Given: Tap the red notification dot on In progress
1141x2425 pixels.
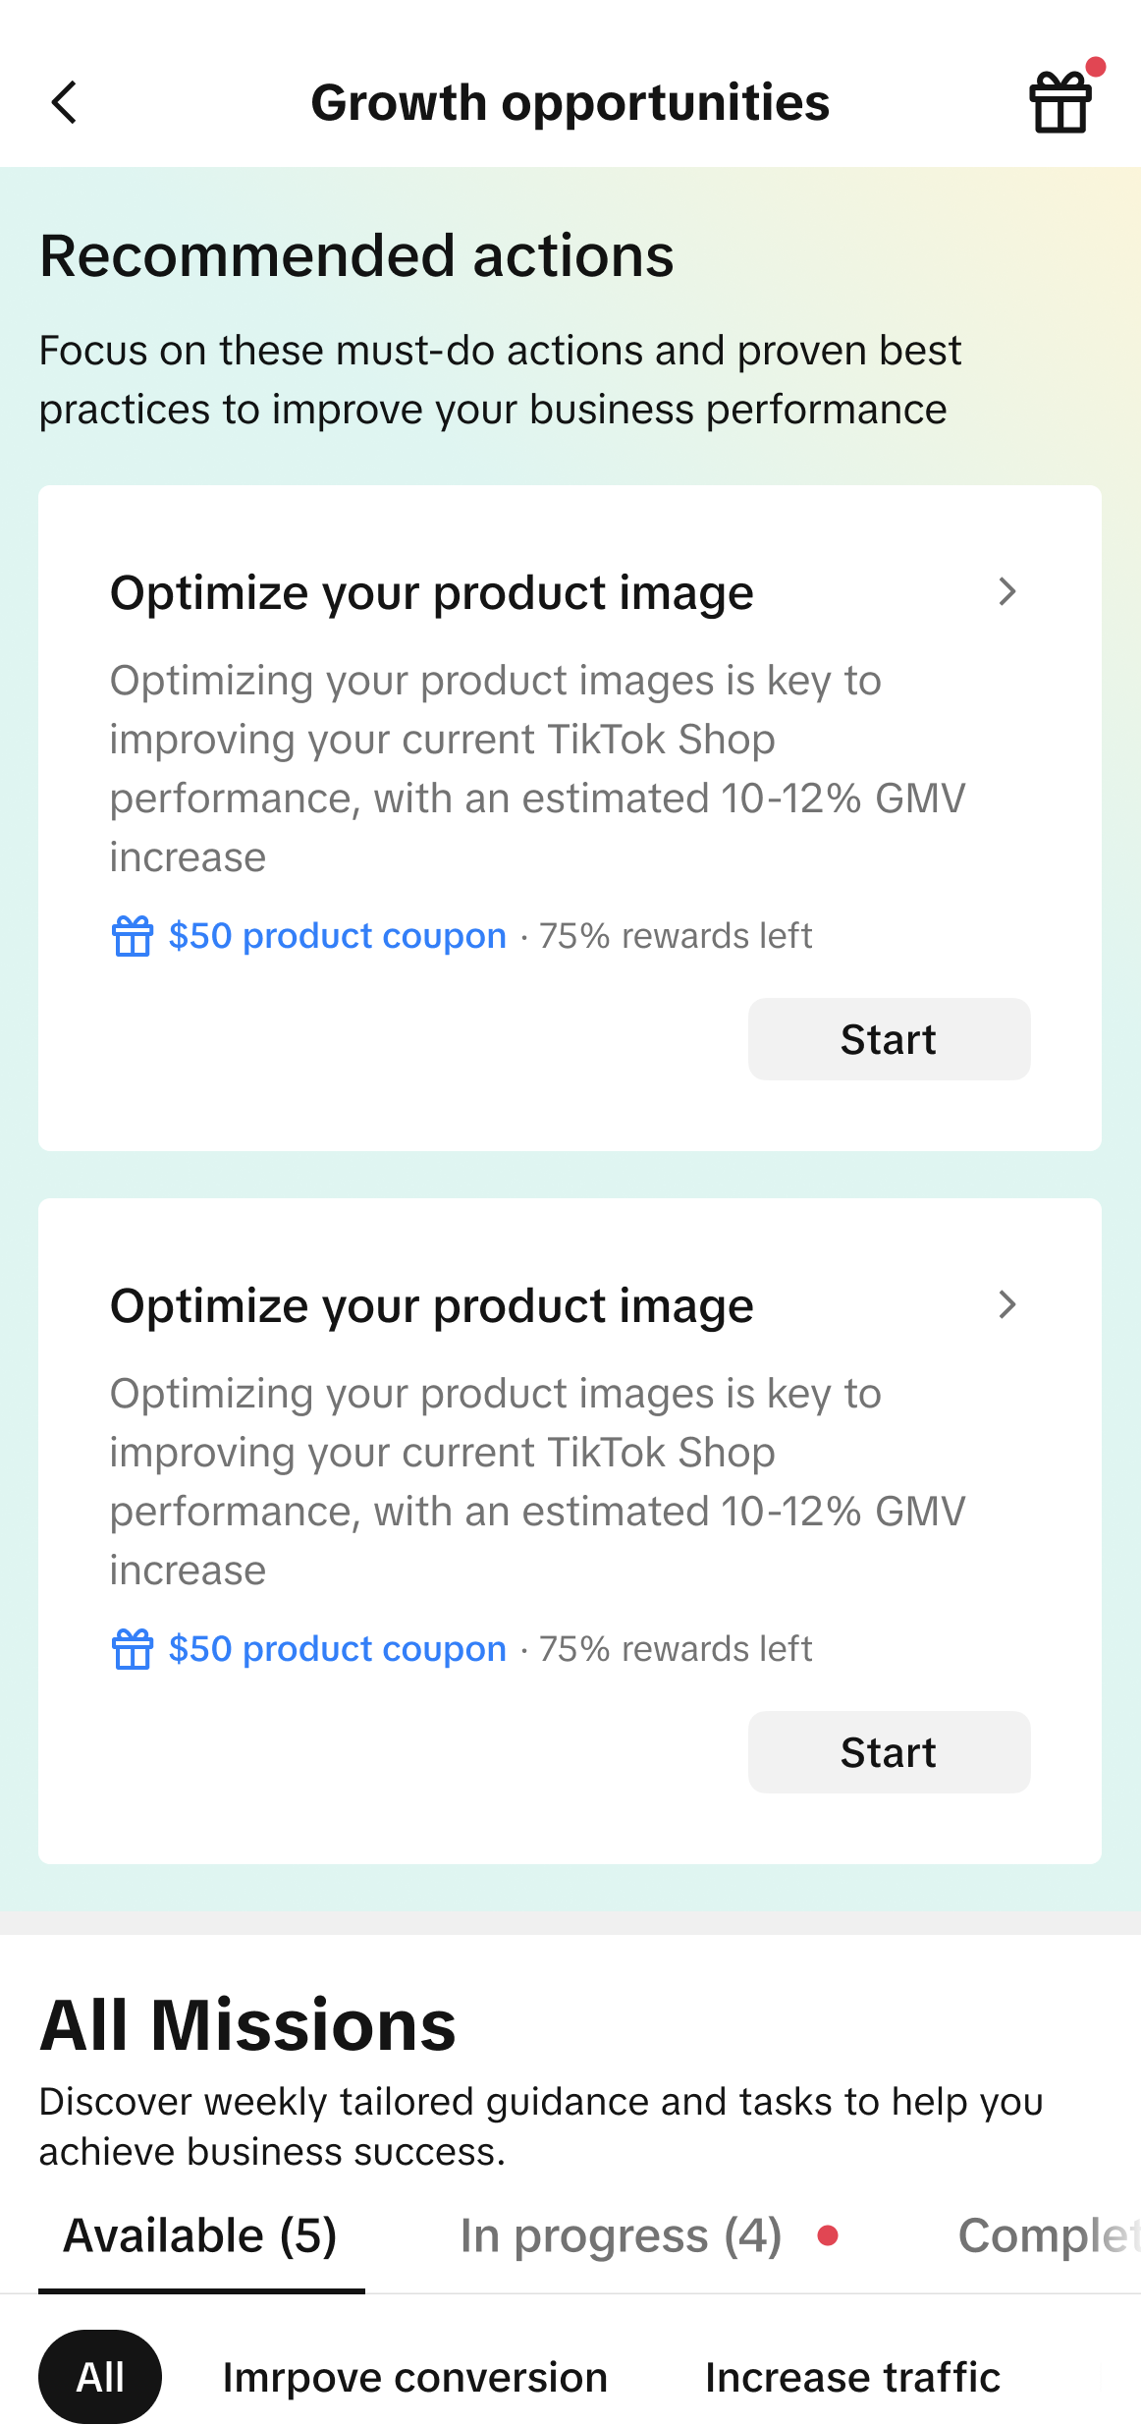Looking at the screenshot, I should pyautogui.click(x=828, y=2235).
